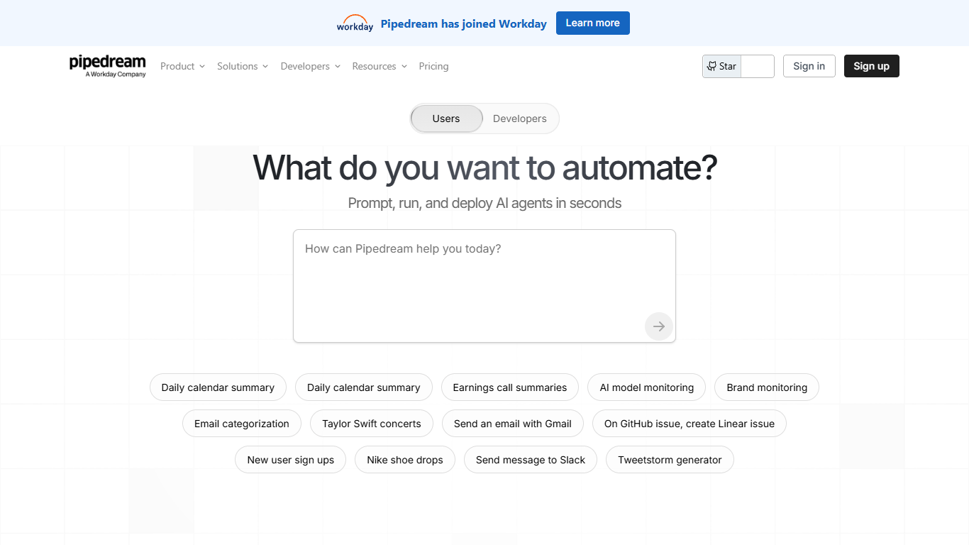Submit prompt with the arrow button

click(659, 326)
